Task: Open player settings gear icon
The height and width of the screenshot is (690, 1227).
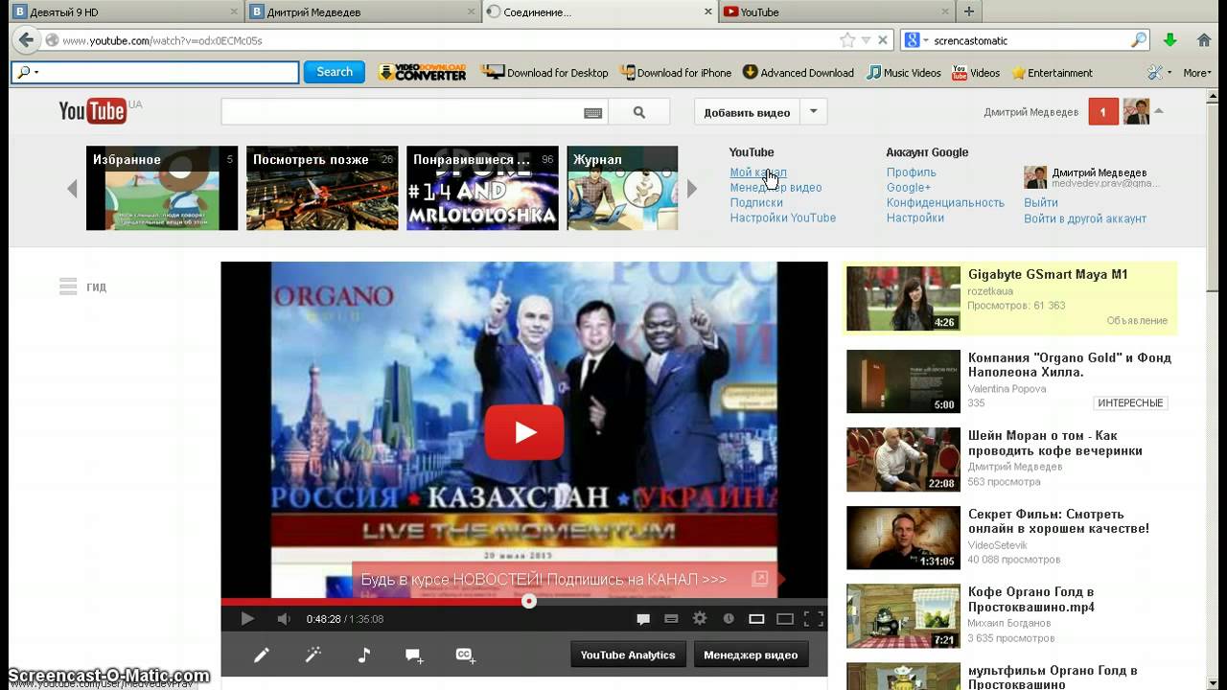Action: [700, 619]
